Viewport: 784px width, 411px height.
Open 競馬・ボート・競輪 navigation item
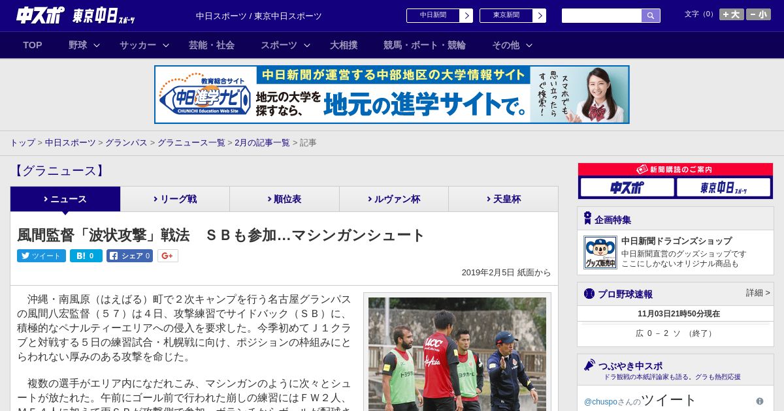click(x=425, y=45)
